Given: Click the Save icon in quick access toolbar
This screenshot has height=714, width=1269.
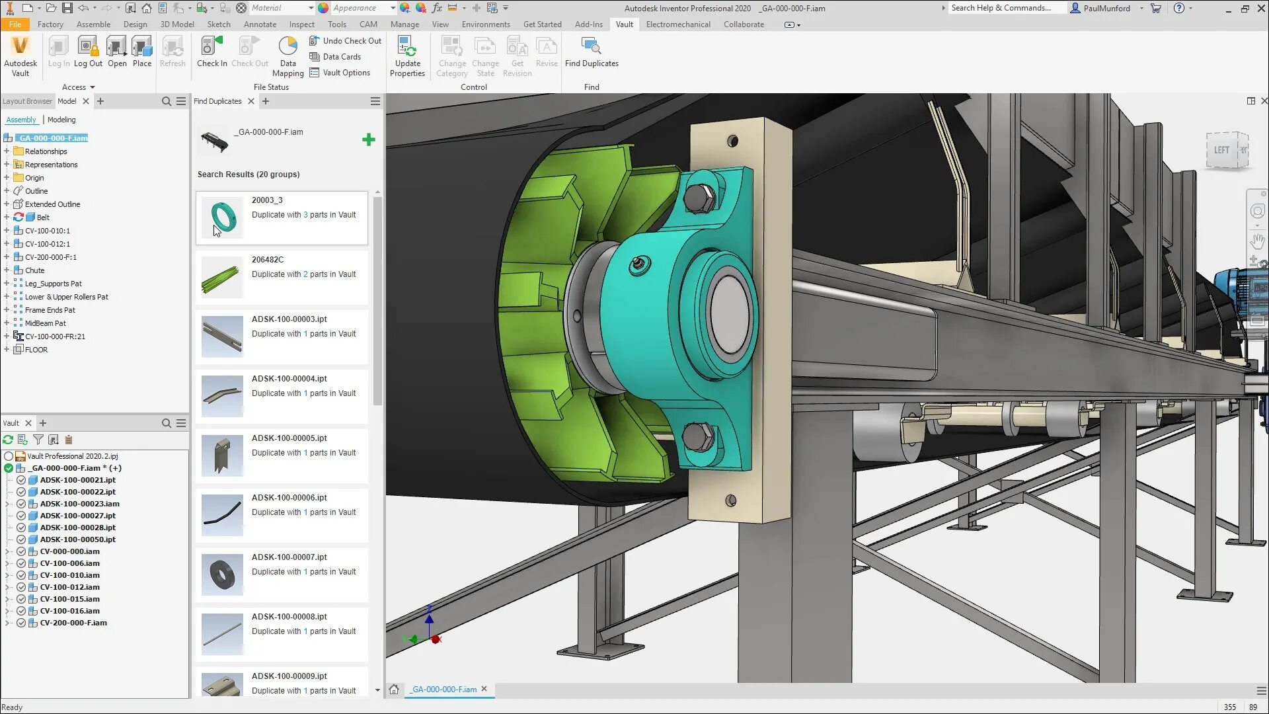Looking at the screenshot, I should [67, 8].
